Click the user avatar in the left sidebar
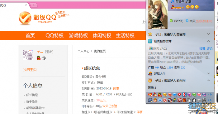Image resolution: width=218 pixels, height=114 pixels. [x=28, y=55]
